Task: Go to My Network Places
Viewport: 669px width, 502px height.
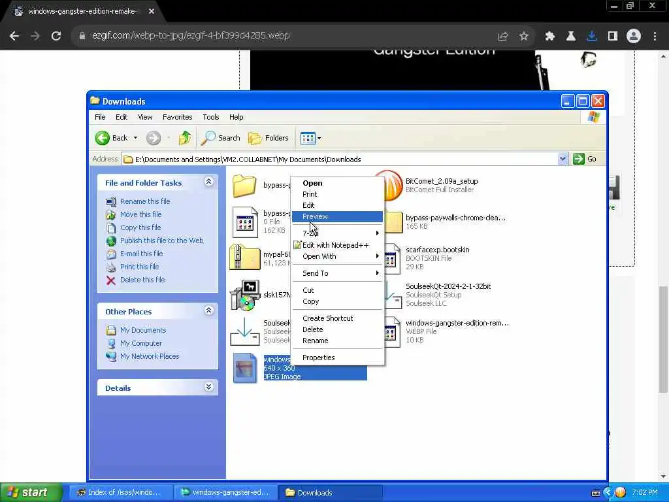Action: [x=150, y=356]
